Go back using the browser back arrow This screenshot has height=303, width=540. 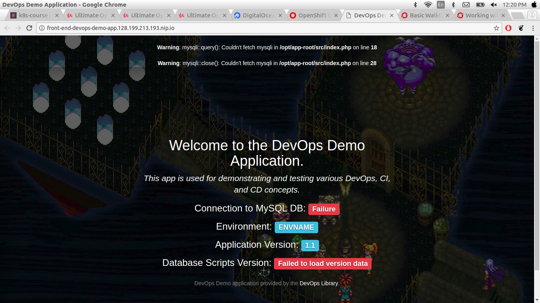(x=7, y=28)
